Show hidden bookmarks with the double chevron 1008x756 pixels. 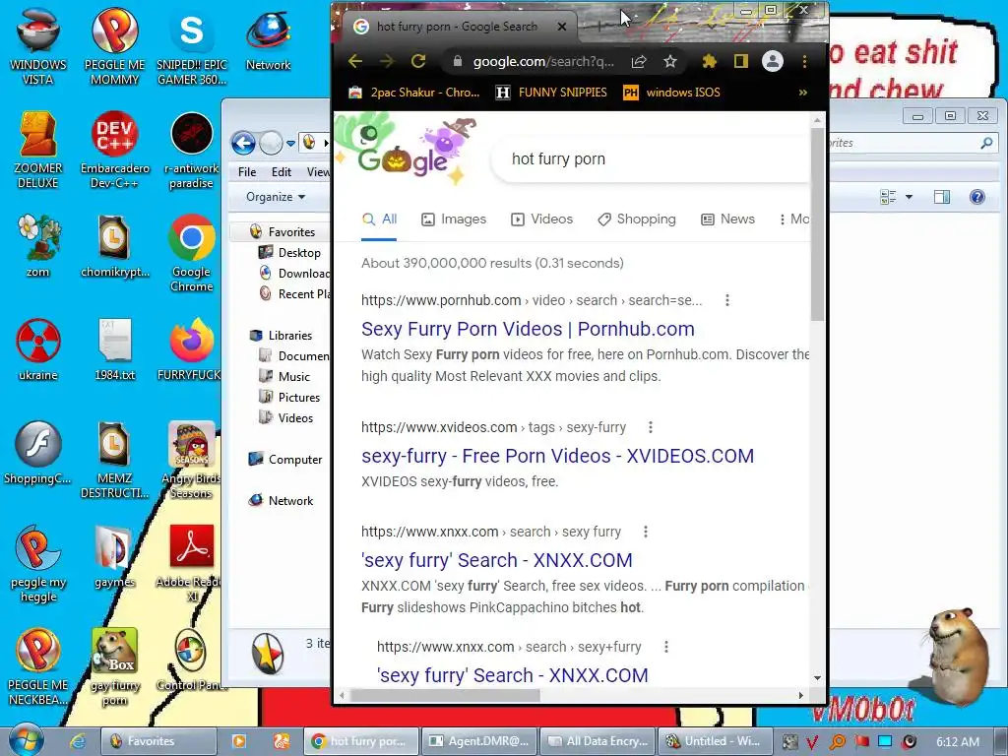tap(802, 93)
